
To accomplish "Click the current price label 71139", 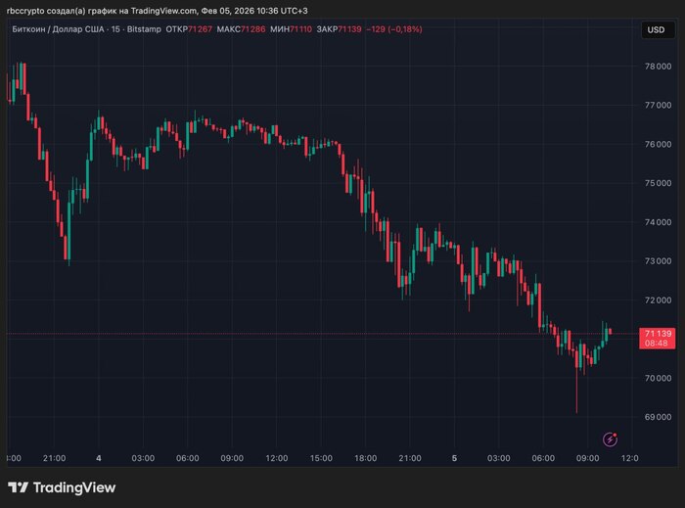I will 657,334.
